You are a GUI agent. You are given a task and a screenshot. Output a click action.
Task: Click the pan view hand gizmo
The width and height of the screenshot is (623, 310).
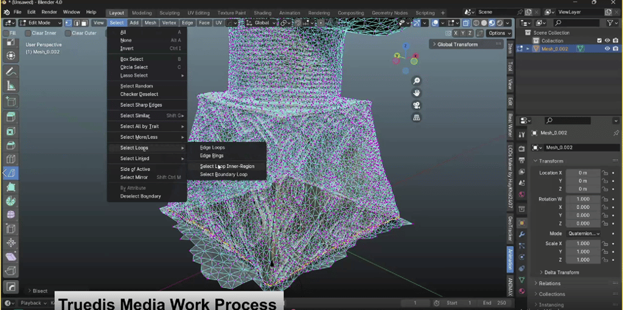[417, 93]
